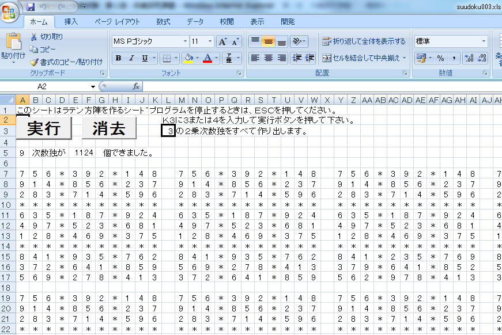Toggle Italic formatting
Viewport: 502px width, 335px height.
tap(131, 58)
